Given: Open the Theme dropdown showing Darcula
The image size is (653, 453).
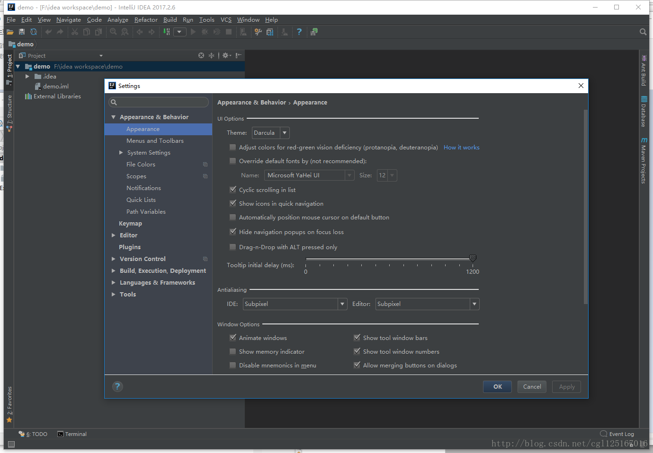Looking at the screenshot, I should click(x=270, y=133).
